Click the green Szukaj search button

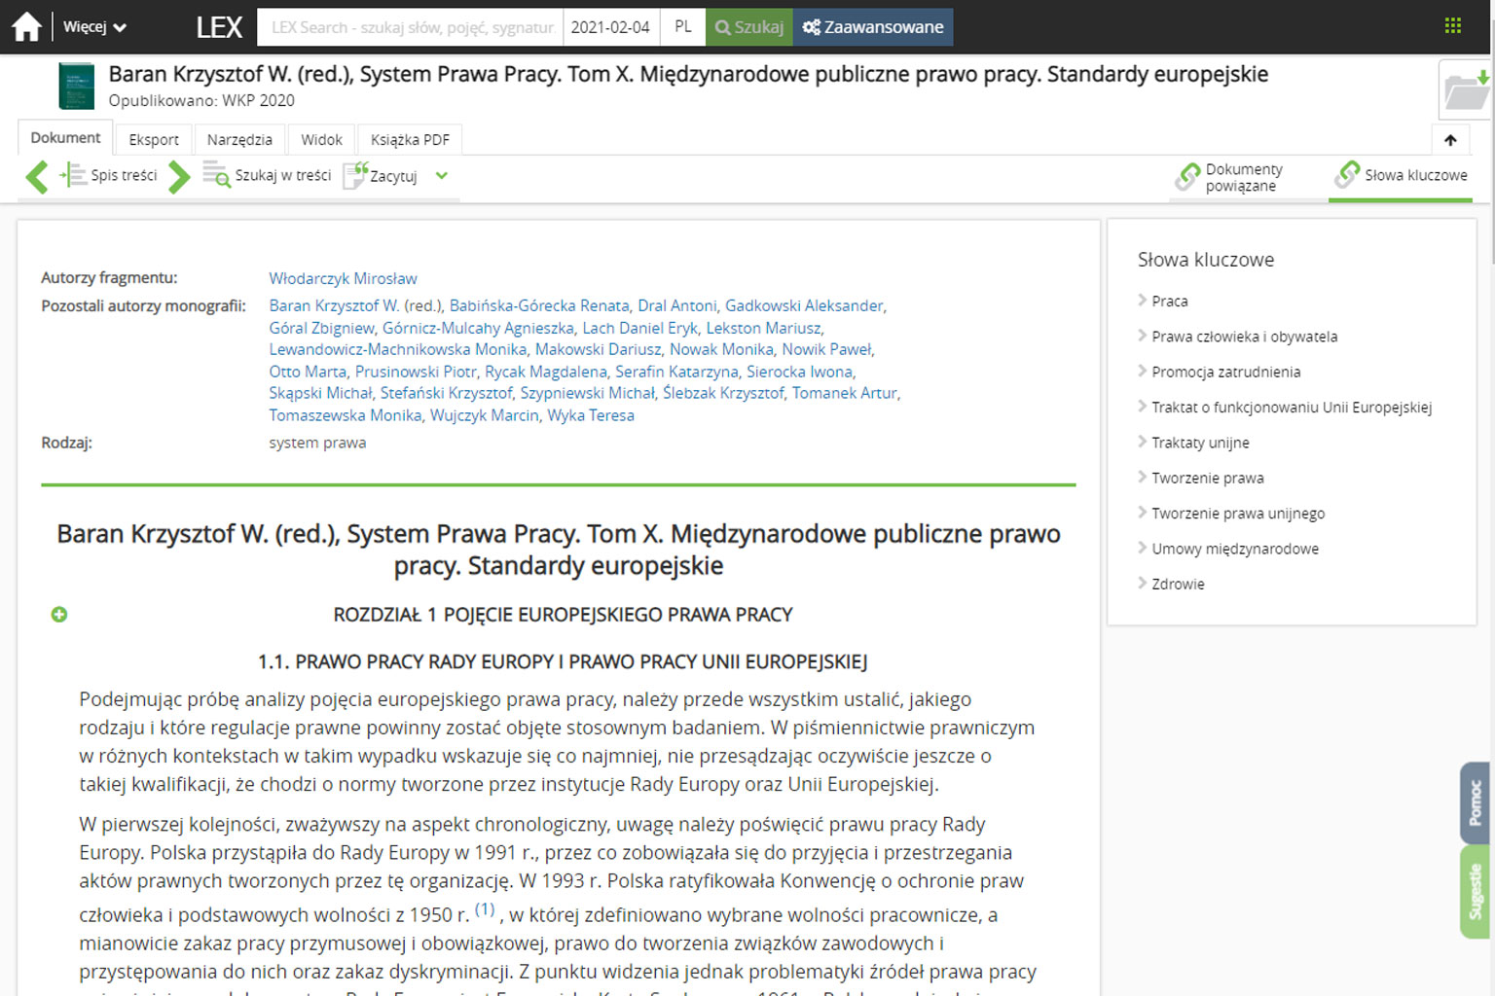(x=749, y=27)
